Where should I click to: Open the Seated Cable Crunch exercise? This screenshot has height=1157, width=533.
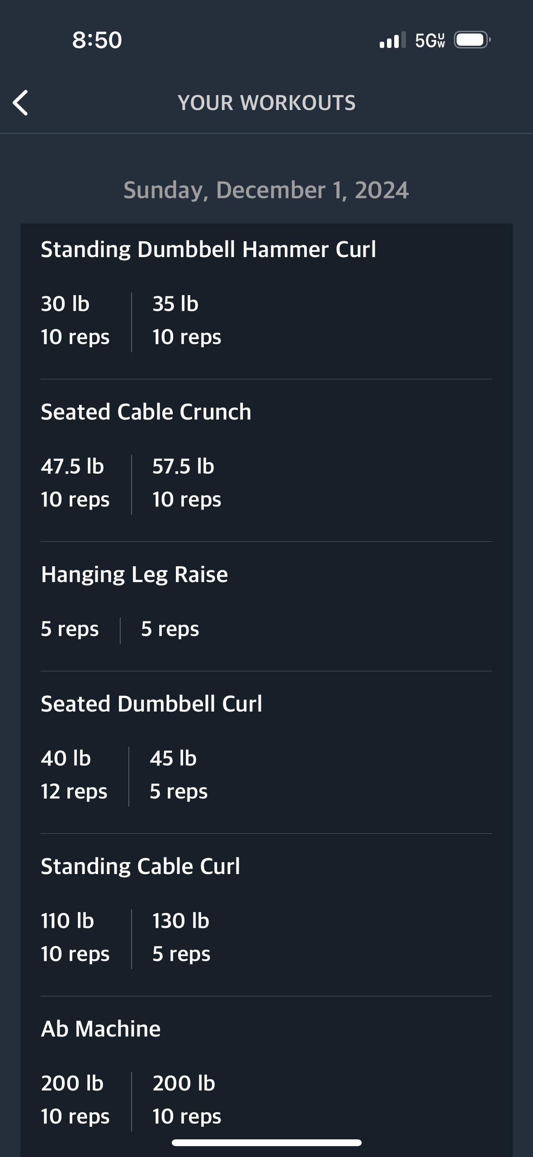click(x=146, y=412)
